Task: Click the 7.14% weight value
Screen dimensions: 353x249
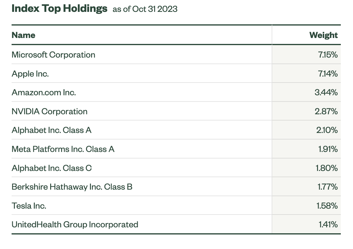Action: (328, 74)
